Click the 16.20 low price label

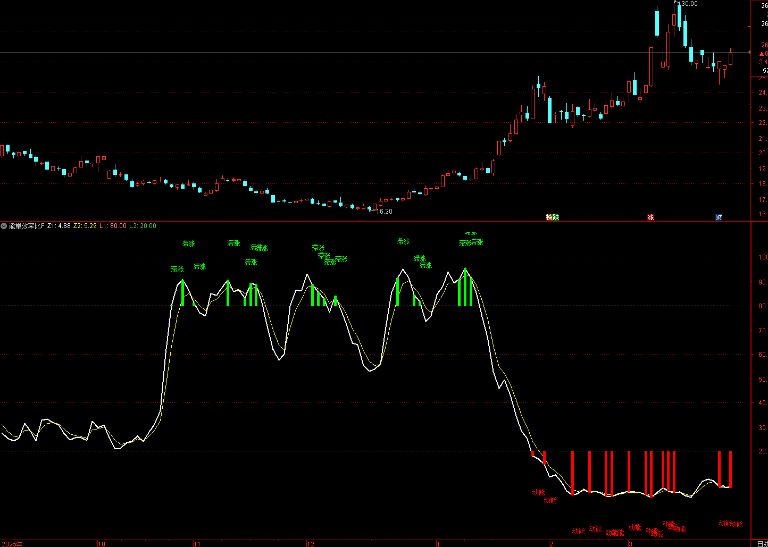384,212
